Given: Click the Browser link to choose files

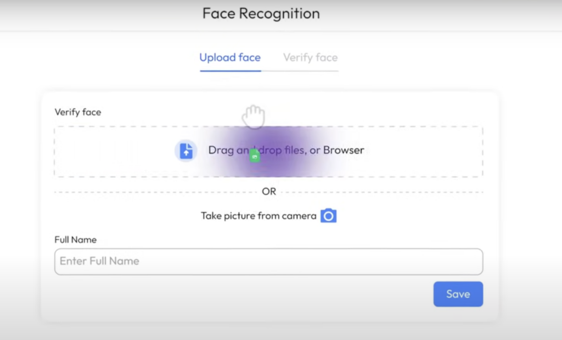Looking at the screenshot, I should 344,150.
